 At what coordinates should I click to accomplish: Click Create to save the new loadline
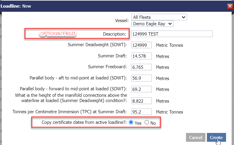click(216, 138)
